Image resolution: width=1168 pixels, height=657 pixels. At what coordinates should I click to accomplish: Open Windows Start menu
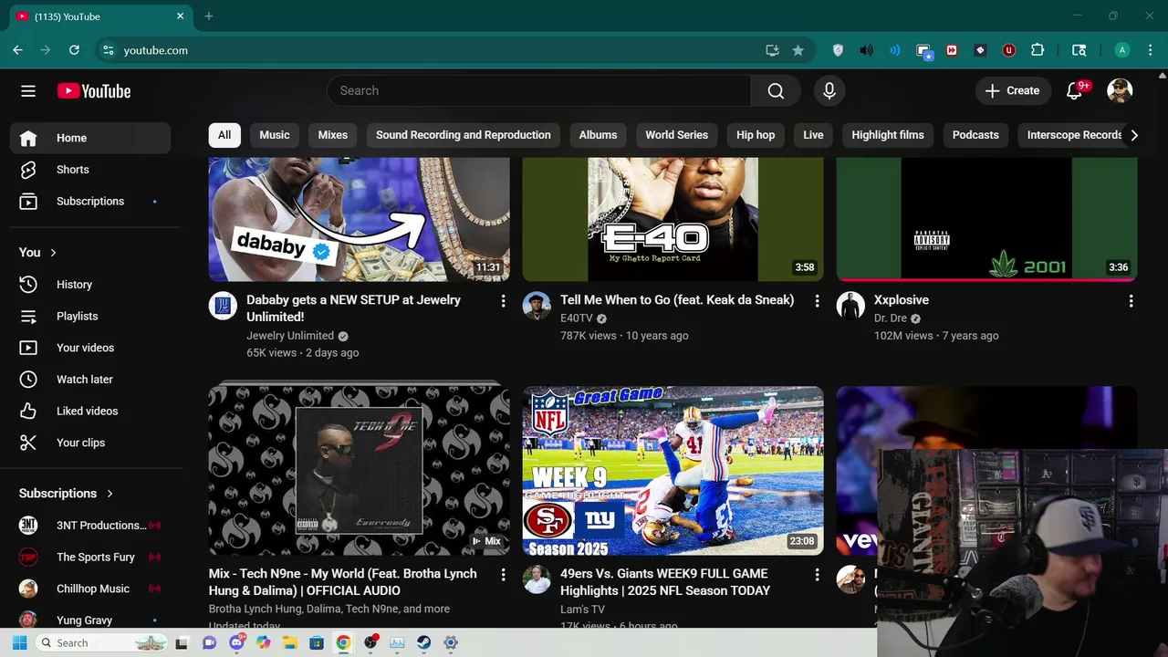[x=19, y=642]
